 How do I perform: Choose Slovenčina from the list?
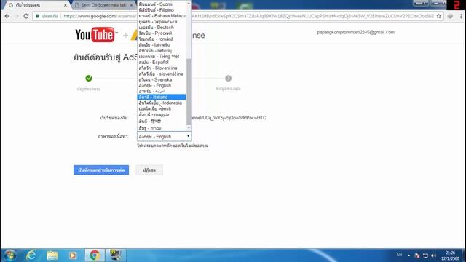click(162, 68)
